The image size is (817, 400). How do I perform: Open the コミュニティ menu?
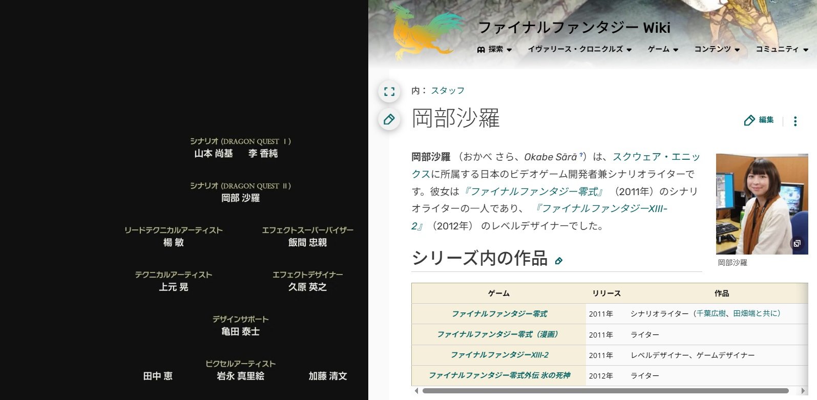pos(782,49)
